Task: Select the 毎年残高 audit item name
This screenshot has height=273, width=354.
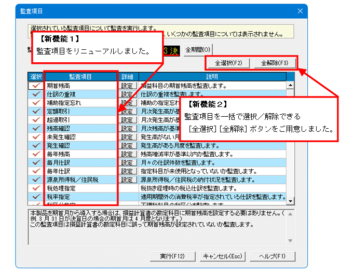Action: click(x=59, y=154)
